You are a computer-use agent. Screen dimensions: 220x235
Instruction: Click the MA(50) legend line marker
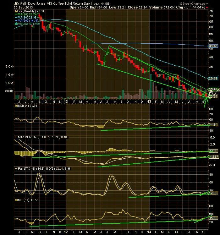[x=16, y=18]
